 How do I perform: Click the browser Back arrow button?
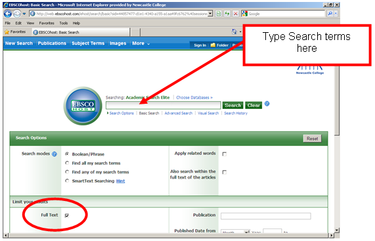pyautogui.click(x=8, y=14)
